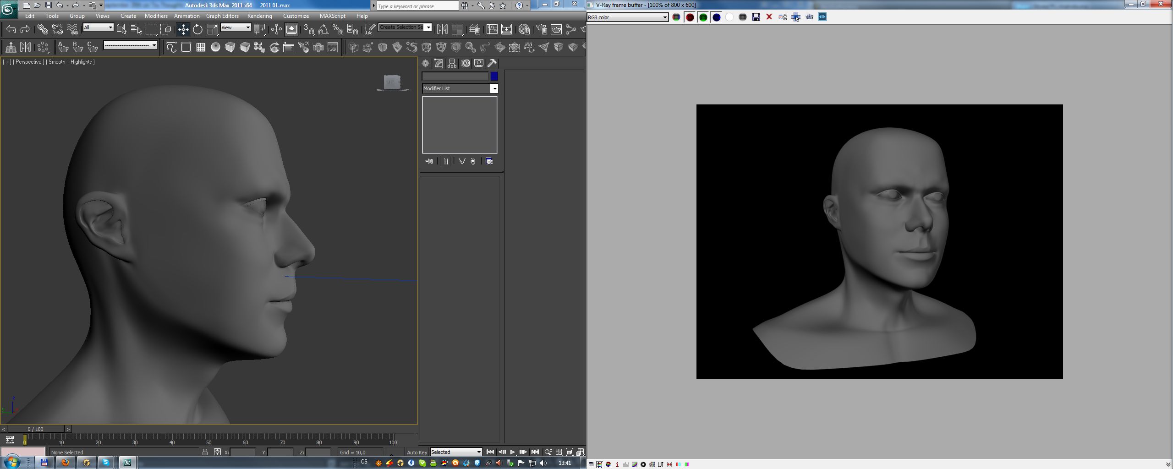Open the Animation menu
This screenshot has width=1173, height=469.
pyautogui.click(x=186, y=16)
